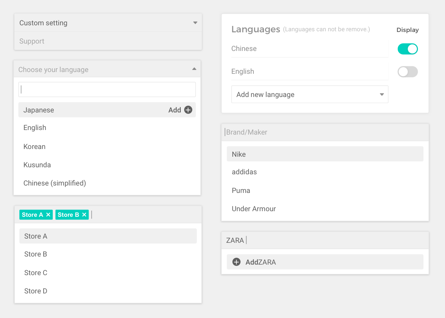This screenshot has width=445, height=318.
Task: Choose Kusunda in the language list
Action: (37, 165)
